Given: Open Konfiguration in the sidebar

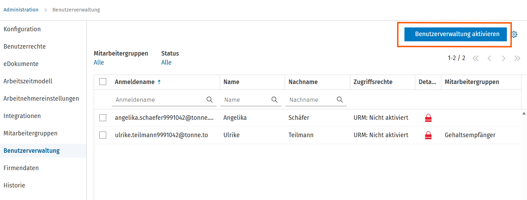Looking at the screenshot, I should 22,29.
